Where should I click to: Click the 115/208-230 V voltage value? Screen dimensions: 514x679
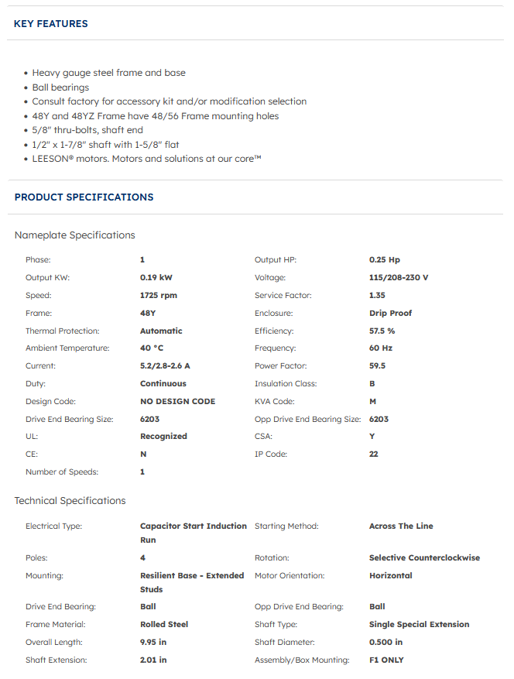[399, 278]
